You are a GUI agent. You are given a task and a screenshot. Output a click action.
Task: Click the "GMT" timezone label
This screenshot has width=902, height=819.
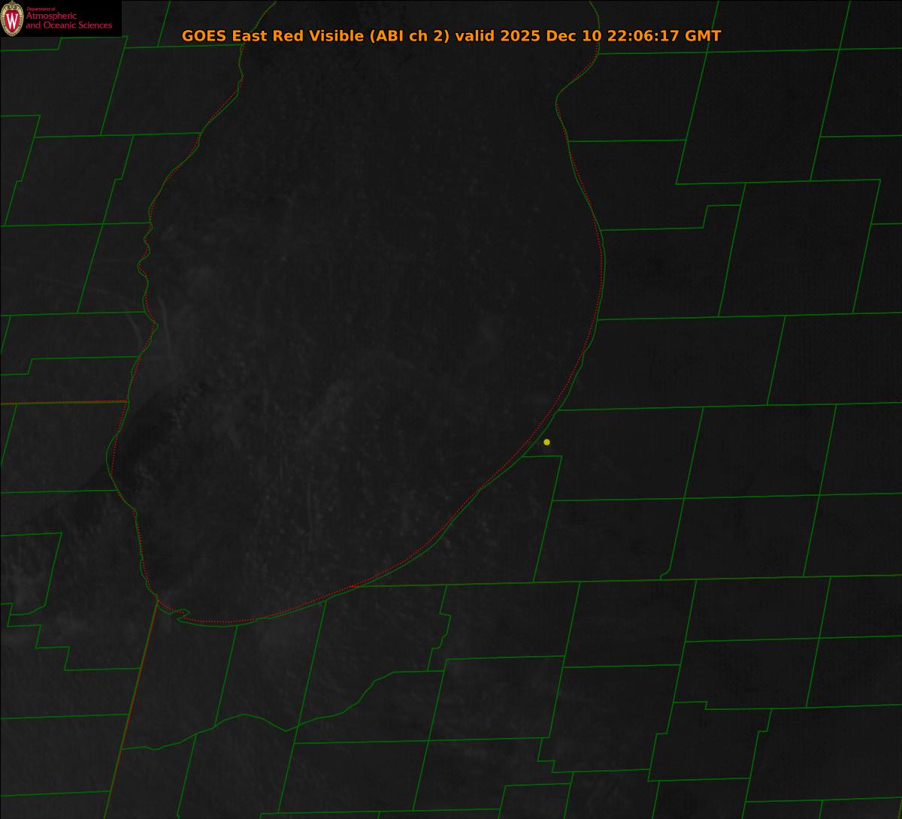(703, 36)
